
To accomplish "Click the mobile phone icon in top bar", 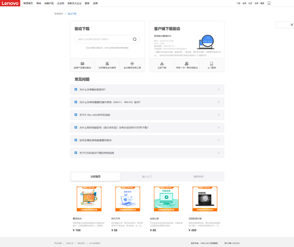I will (x=269, y=3).
